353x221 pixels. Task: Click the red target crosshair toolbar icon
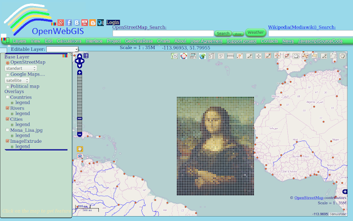[184, 56]
